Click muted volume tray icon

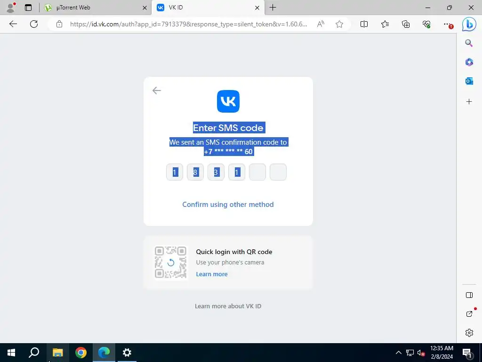[421, 353]
